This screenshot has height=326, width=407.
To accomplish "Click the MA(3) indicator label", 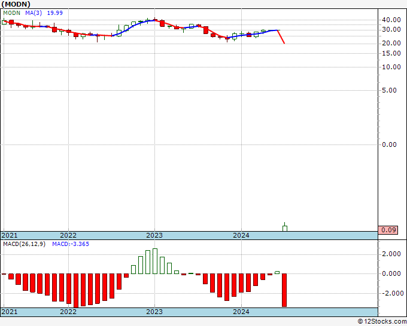I will pyautogui.click(x=34, y=13).
